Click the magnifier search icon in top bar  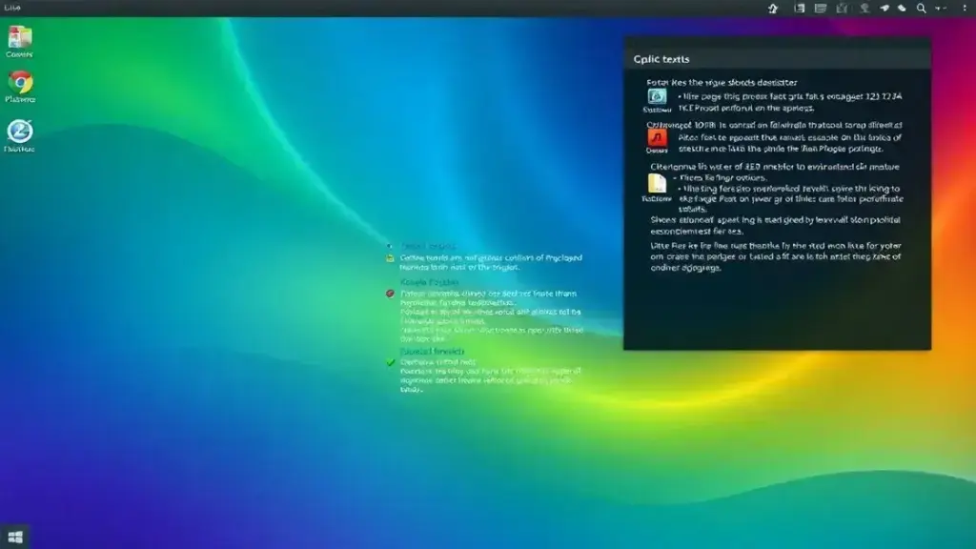coord(922,8)
